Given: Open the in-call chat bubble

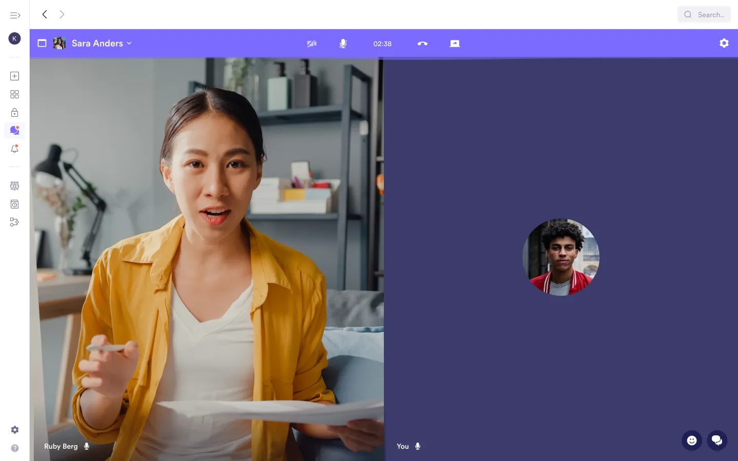Looking at the screenshot, I should click(x=717, y=441).
